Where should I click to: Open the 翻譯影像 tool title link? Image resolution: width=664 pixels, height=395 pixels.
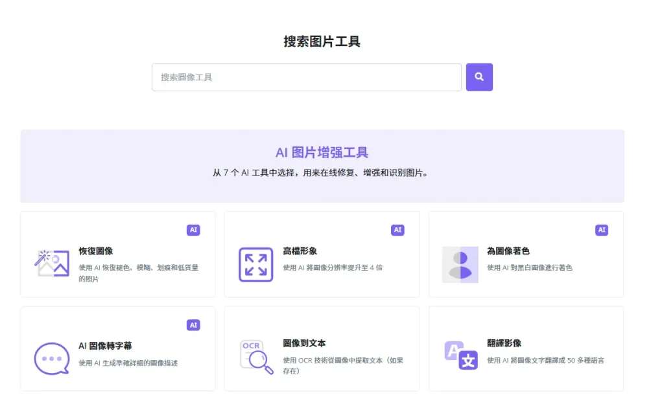[x=504, y=343]
